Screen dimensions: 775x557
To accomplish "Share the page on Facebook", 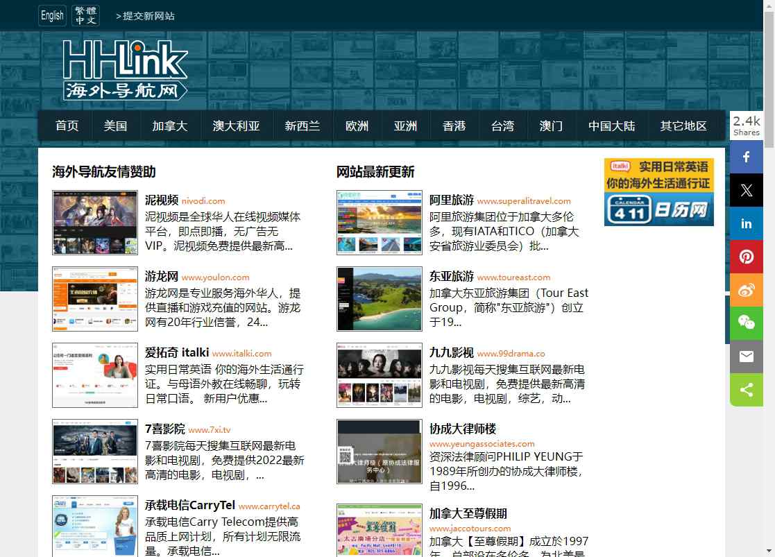I will (x=747, y=157).
